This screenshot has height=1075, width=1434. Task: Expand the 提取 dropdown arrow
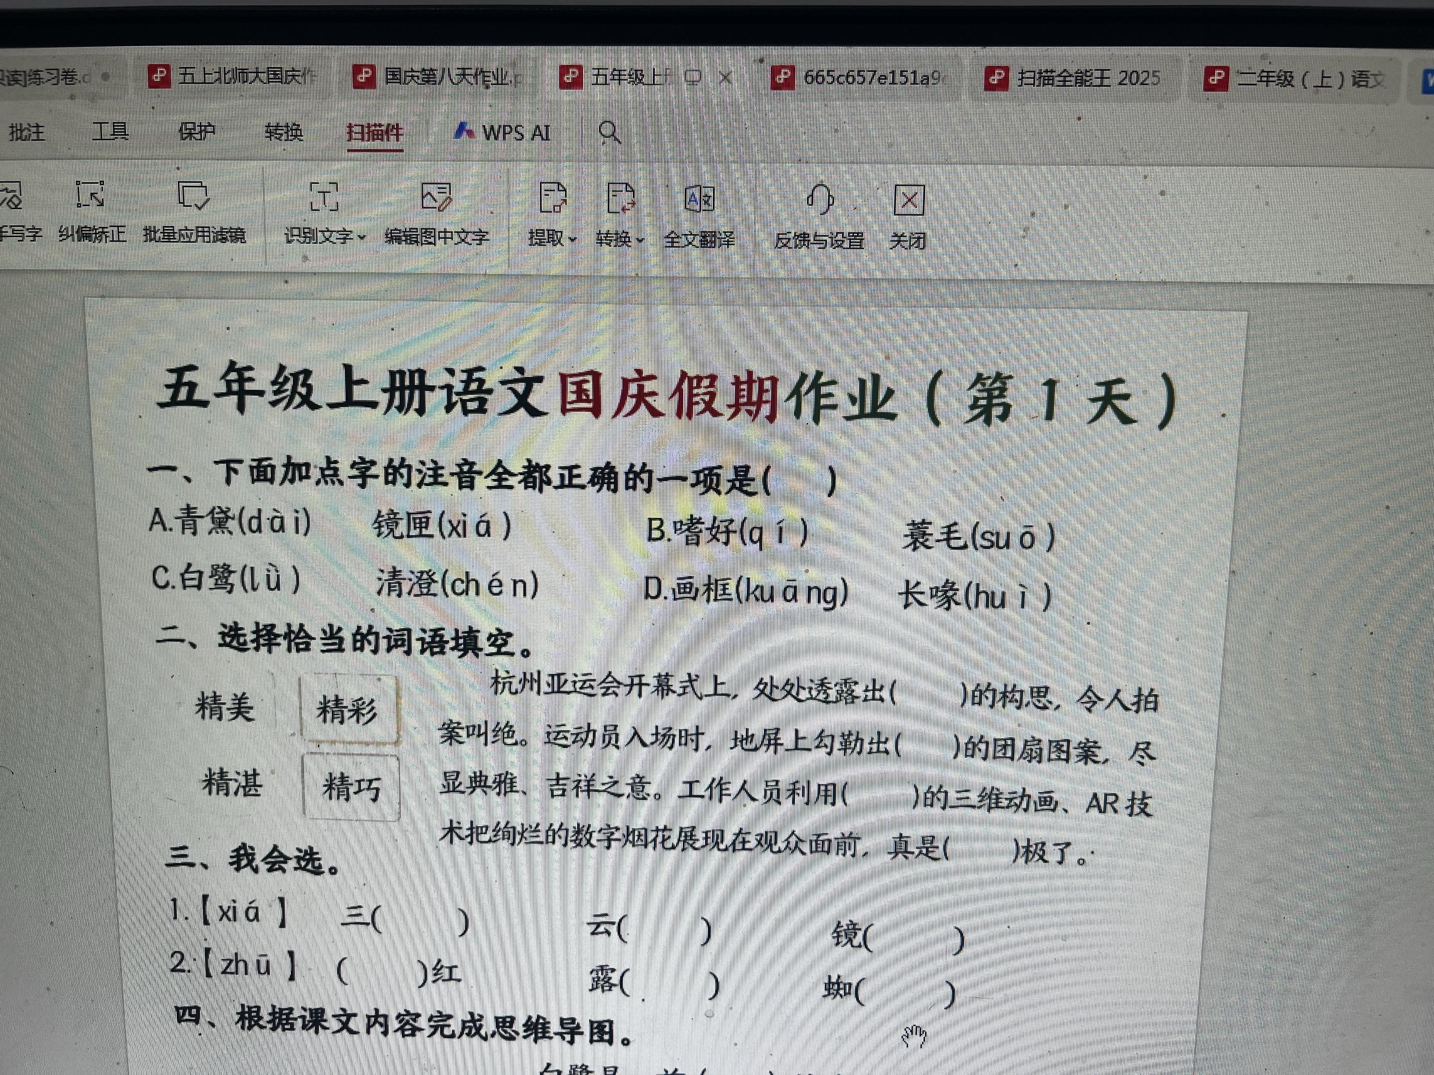pos(573,240)
